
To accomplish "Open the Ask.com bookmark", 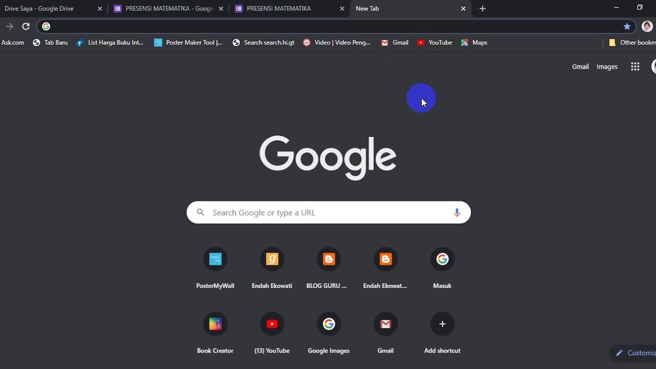I will pos(12,43).
